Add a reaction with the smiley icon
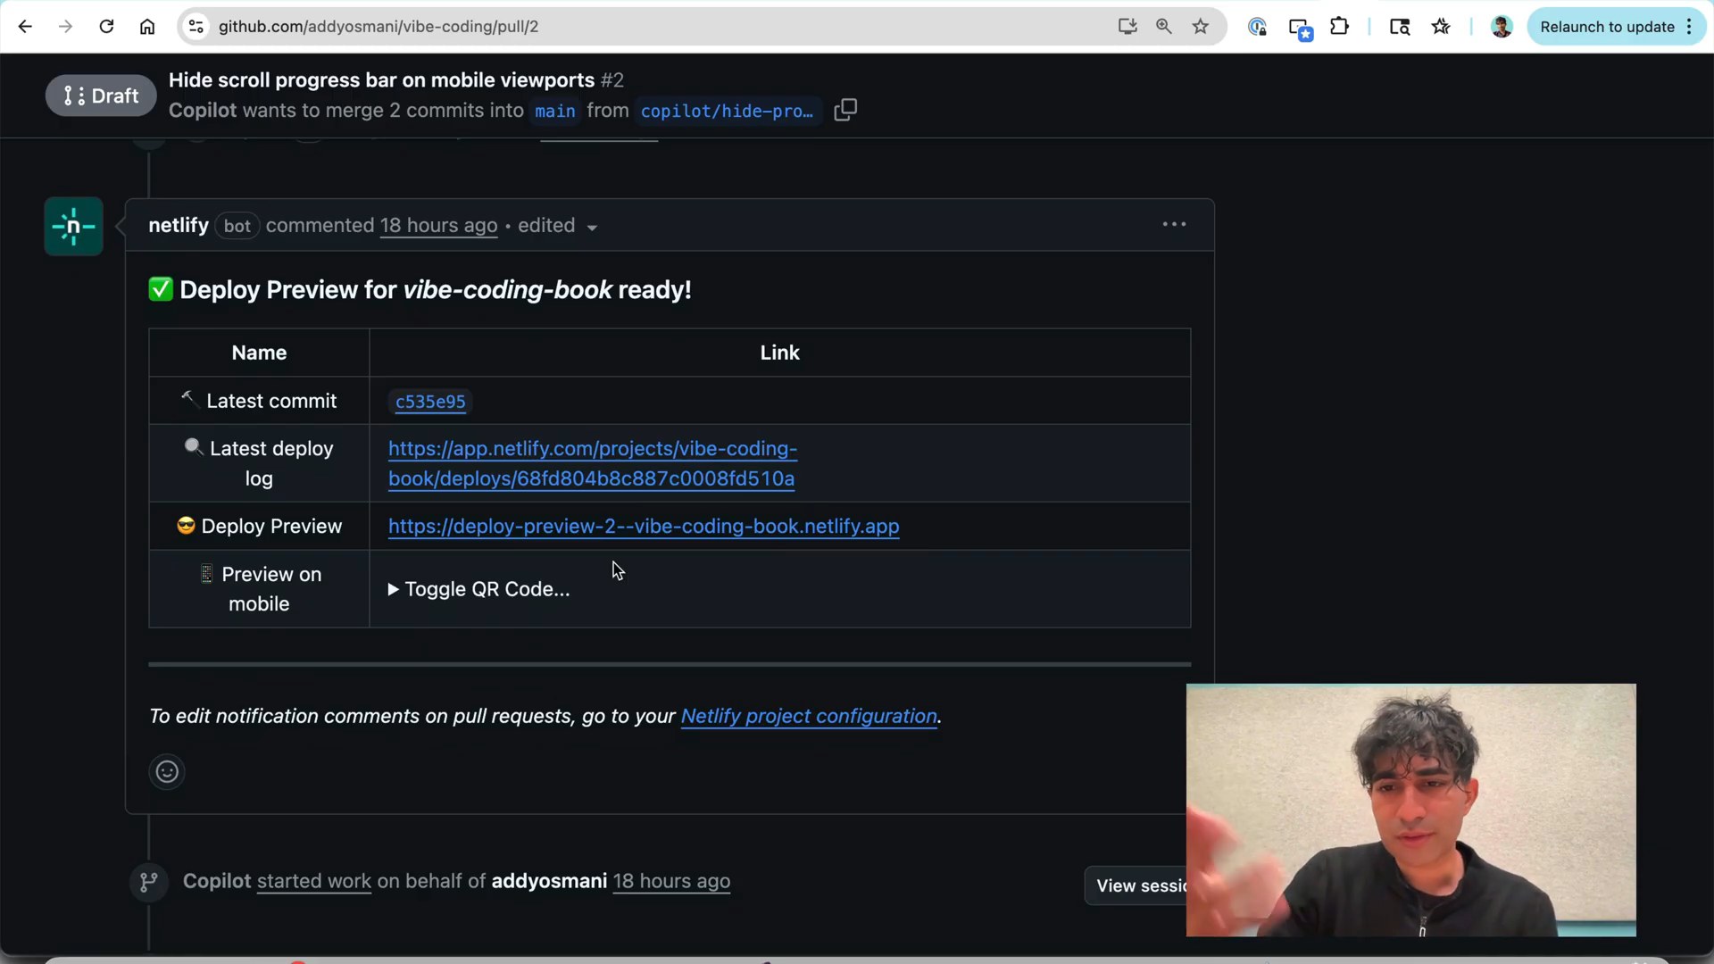Screen dimensions: 1714x964 167,772
